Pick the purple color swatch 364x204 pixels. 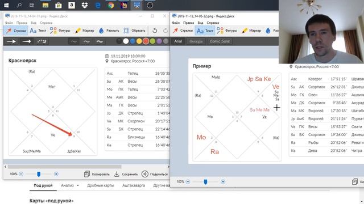[x=159, y=41]
